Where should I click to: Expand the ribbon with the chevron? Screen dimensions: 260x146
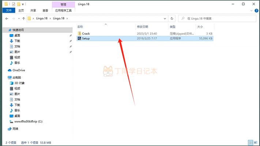(x=251, y=11)
